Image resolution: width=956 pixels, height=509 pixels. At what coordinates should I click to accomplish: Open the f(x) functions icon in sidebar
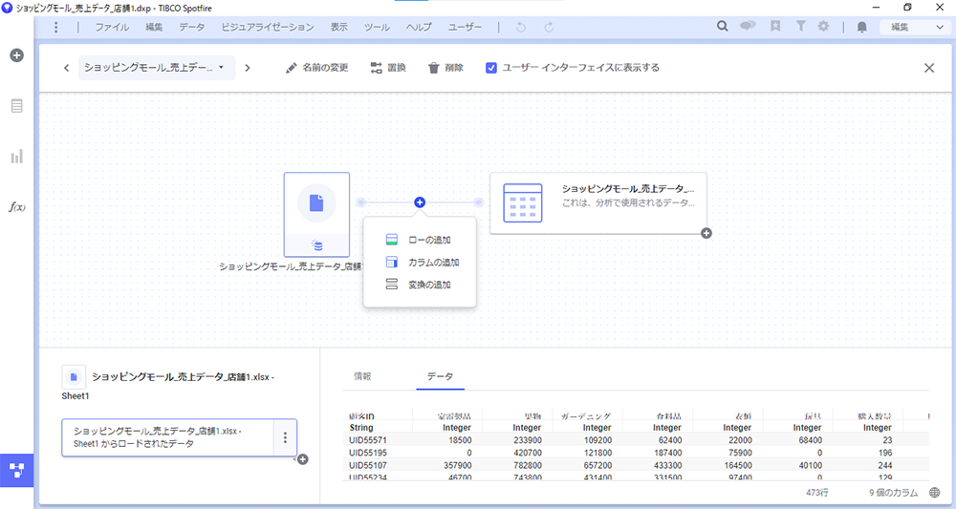(17, 207)
